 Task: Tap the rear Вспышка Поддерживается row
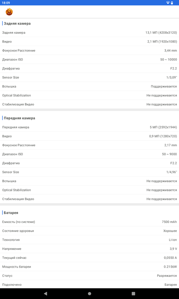(x=89, y=86)
